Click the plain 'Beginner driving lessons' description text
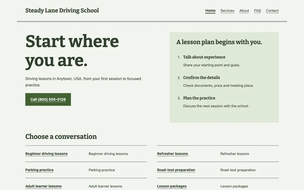The width and height of the screenshot is (304, 190). [108, 154]
